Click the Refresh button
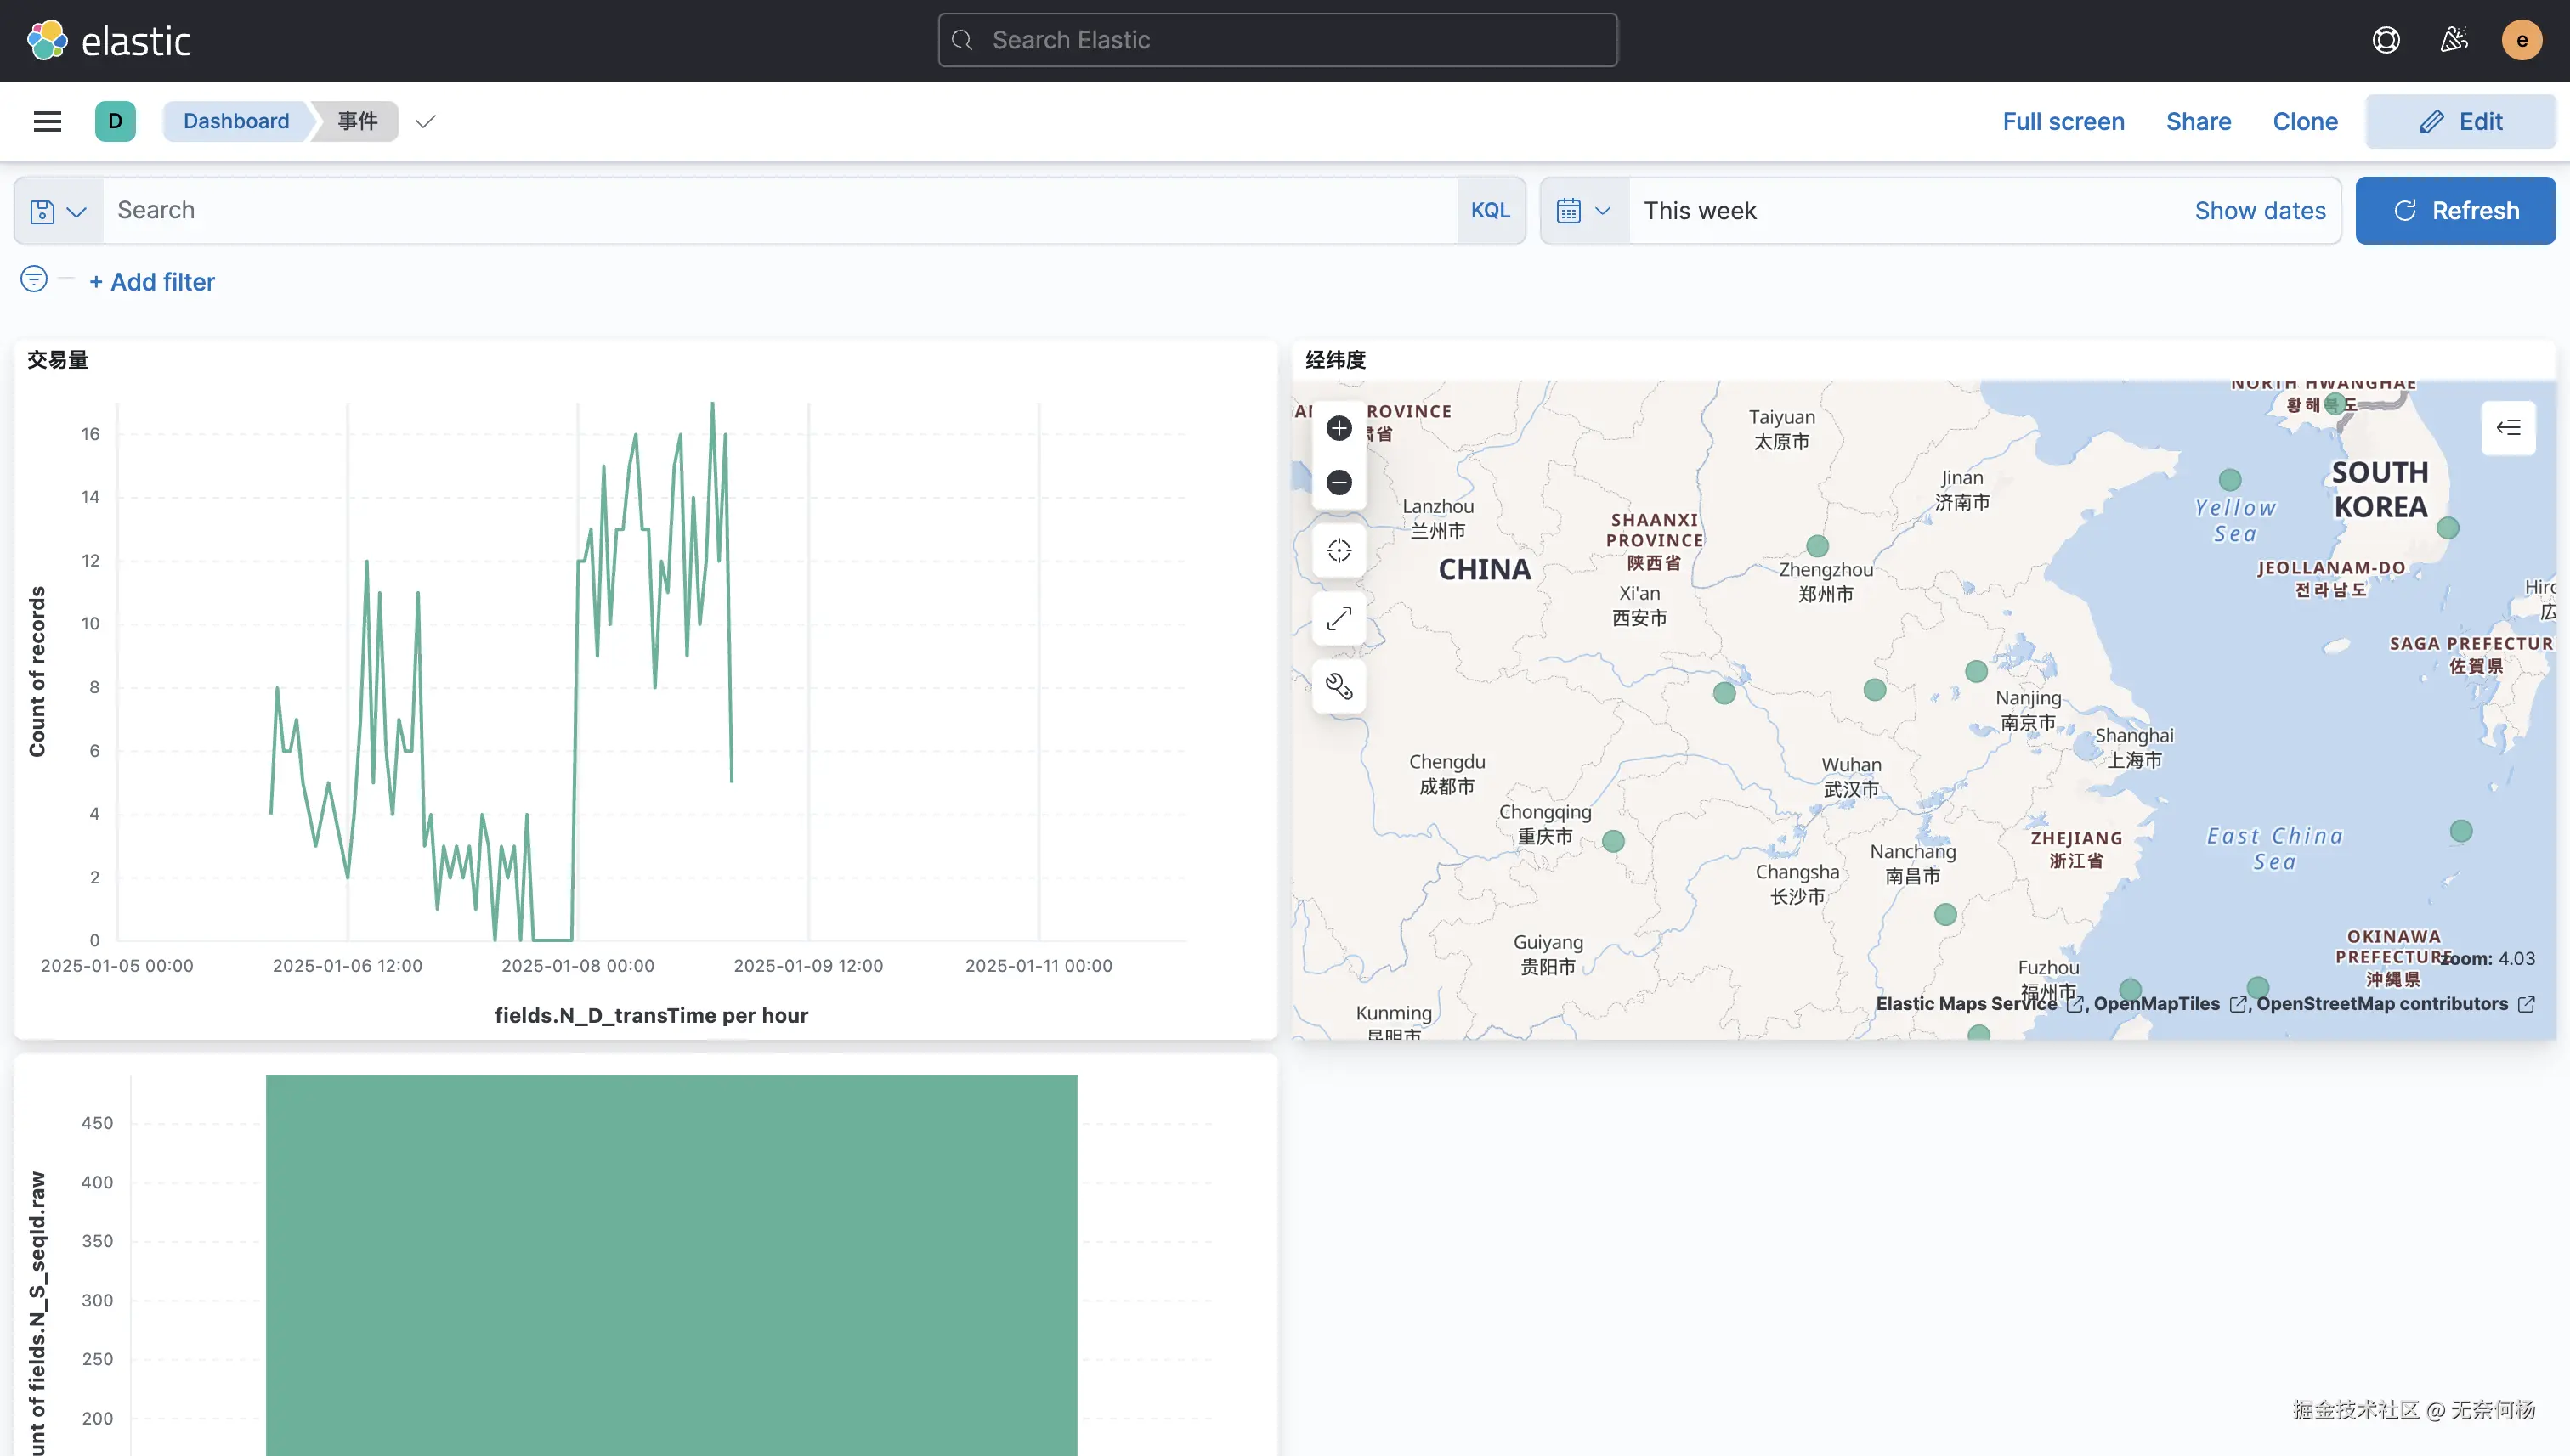 [x=2455, y=211]
